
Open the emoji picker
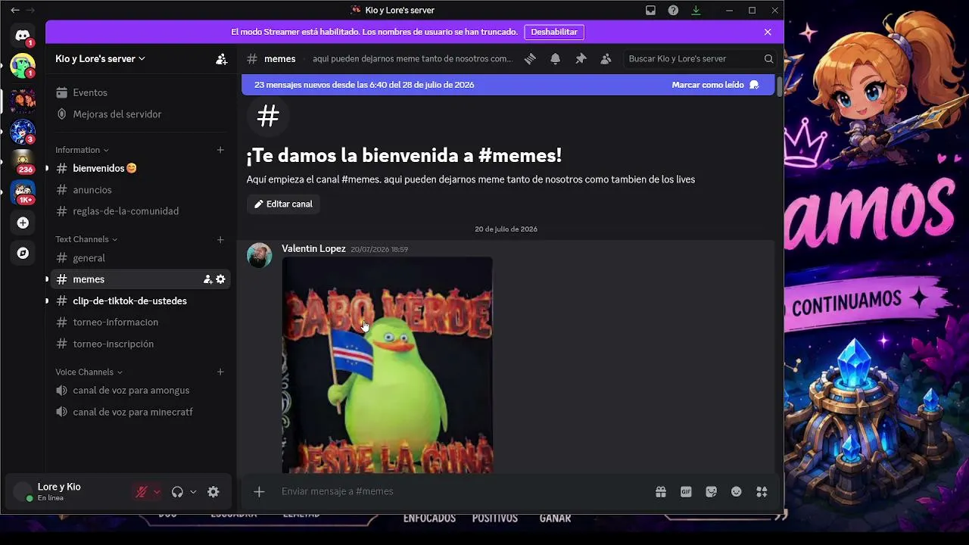[x=737, y=492]
